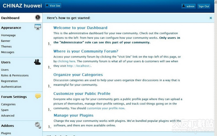Screen dimensions: 217x136
Task: Click the CHINAZ huowei site title
Action: (22, 6)
